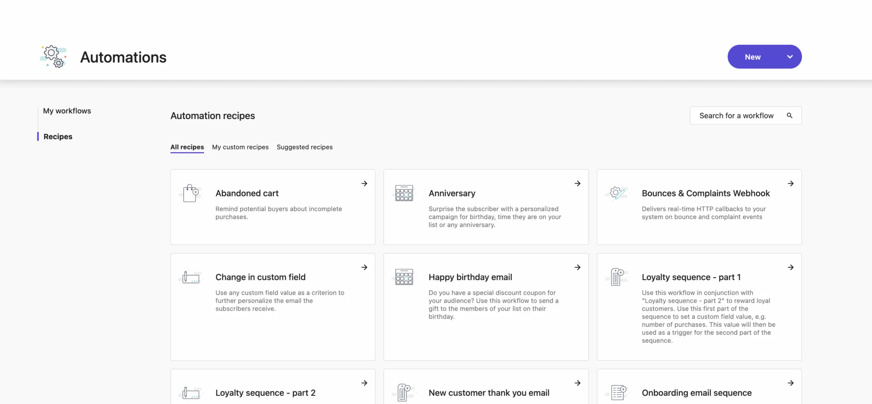Screen dimensions: 872x404
Task: Click the Happy birthday email calendar icon
Action: 404,277
